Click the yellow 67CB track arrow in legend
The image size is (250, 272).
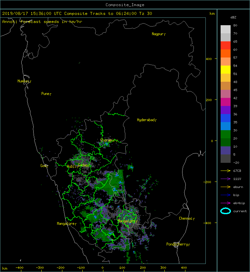[225, 171]
